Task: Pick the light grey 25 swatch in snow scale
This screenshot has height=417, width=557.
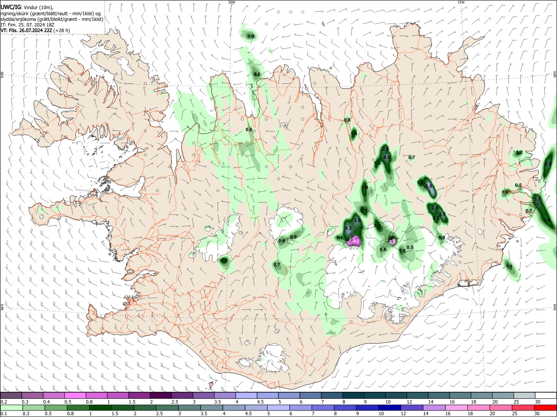Action: [524, 396]
